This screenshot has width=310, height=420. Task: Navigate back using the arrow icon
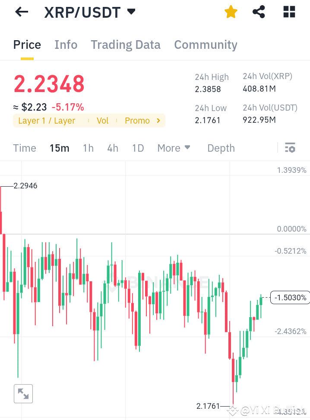(21, 12)
